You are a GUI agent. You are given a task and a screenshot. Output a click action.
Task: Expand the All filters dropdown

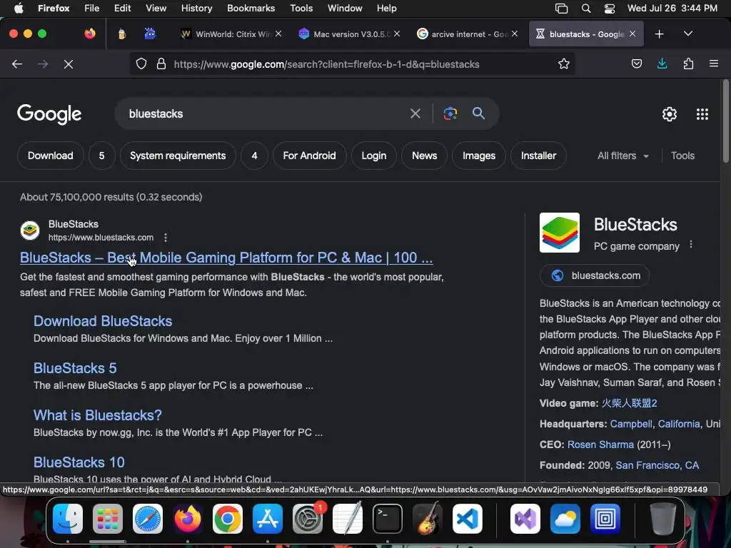click(622, 156)
